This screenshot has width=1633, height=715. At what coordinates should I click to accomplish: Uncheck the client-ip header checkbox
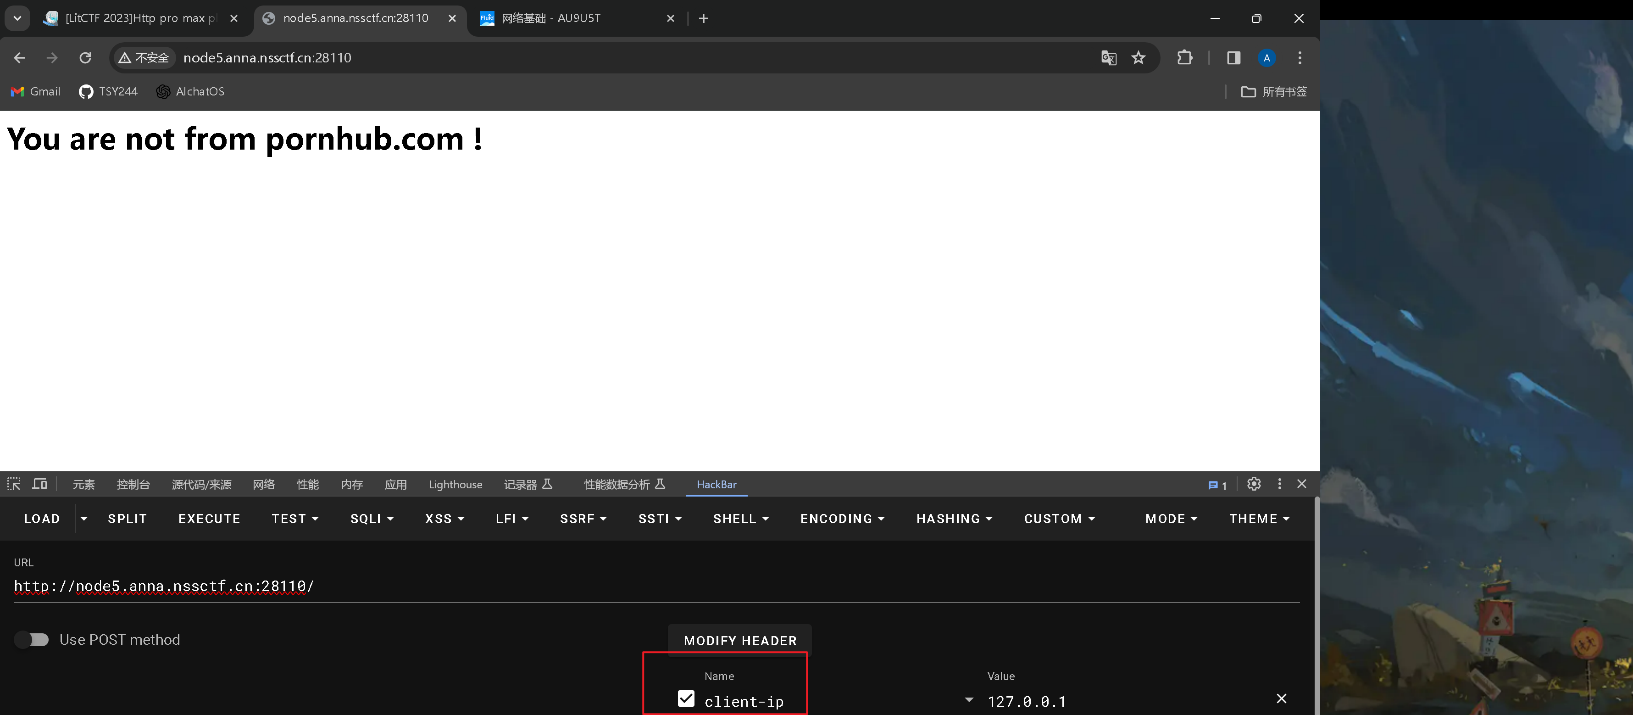[686, 698]
